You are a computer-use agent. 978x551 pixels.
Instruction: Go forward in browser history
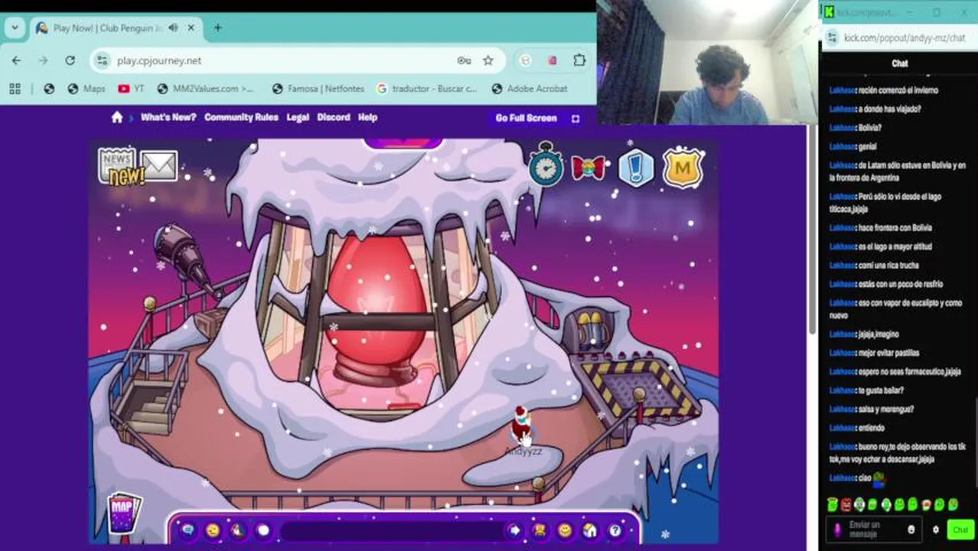[x=43, y=60]
